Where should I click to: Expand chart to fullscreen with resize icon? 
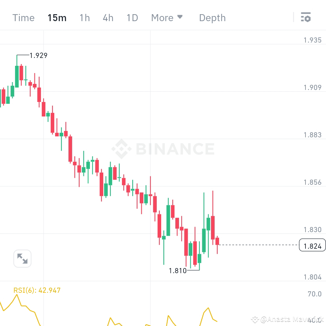point(22,259)
